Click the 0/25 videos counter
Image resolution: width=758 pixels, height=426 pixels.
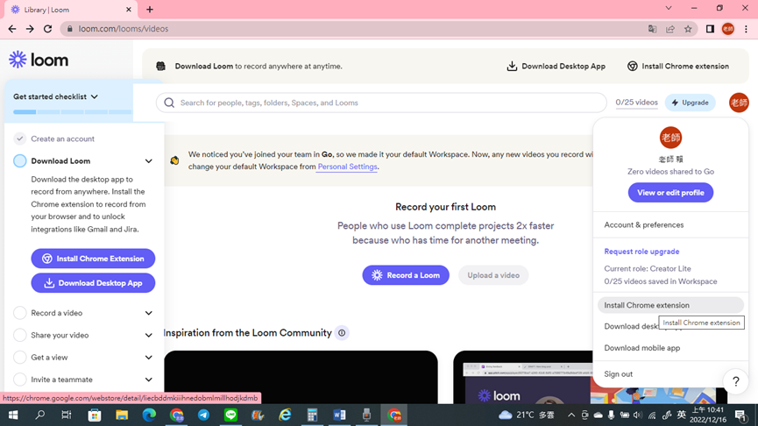tap(636, 103)
